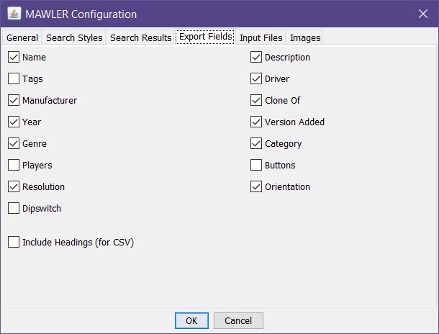
Task: Disable the Manufacturer checkbox
Action: tap(14, 101)
